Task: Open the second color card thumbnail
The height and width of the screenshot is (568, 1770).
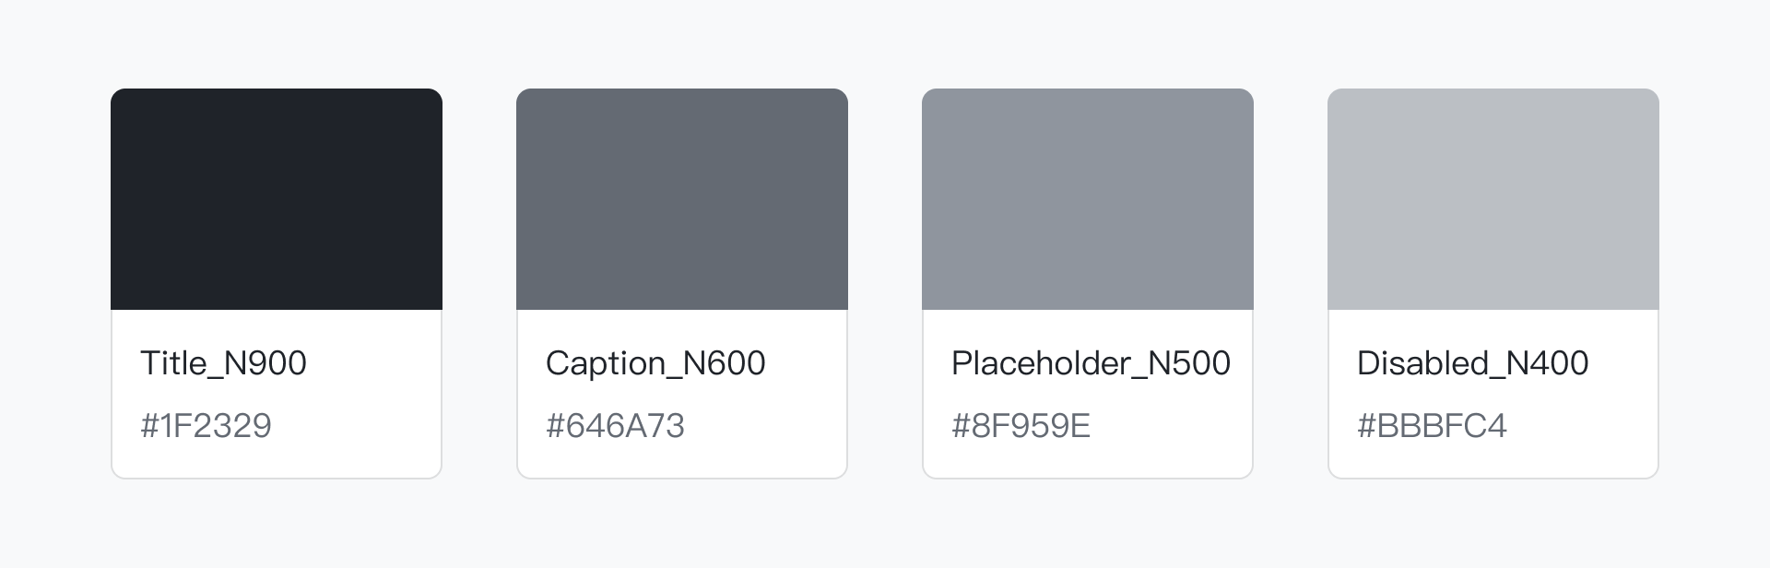Action: tap(682, 199)
